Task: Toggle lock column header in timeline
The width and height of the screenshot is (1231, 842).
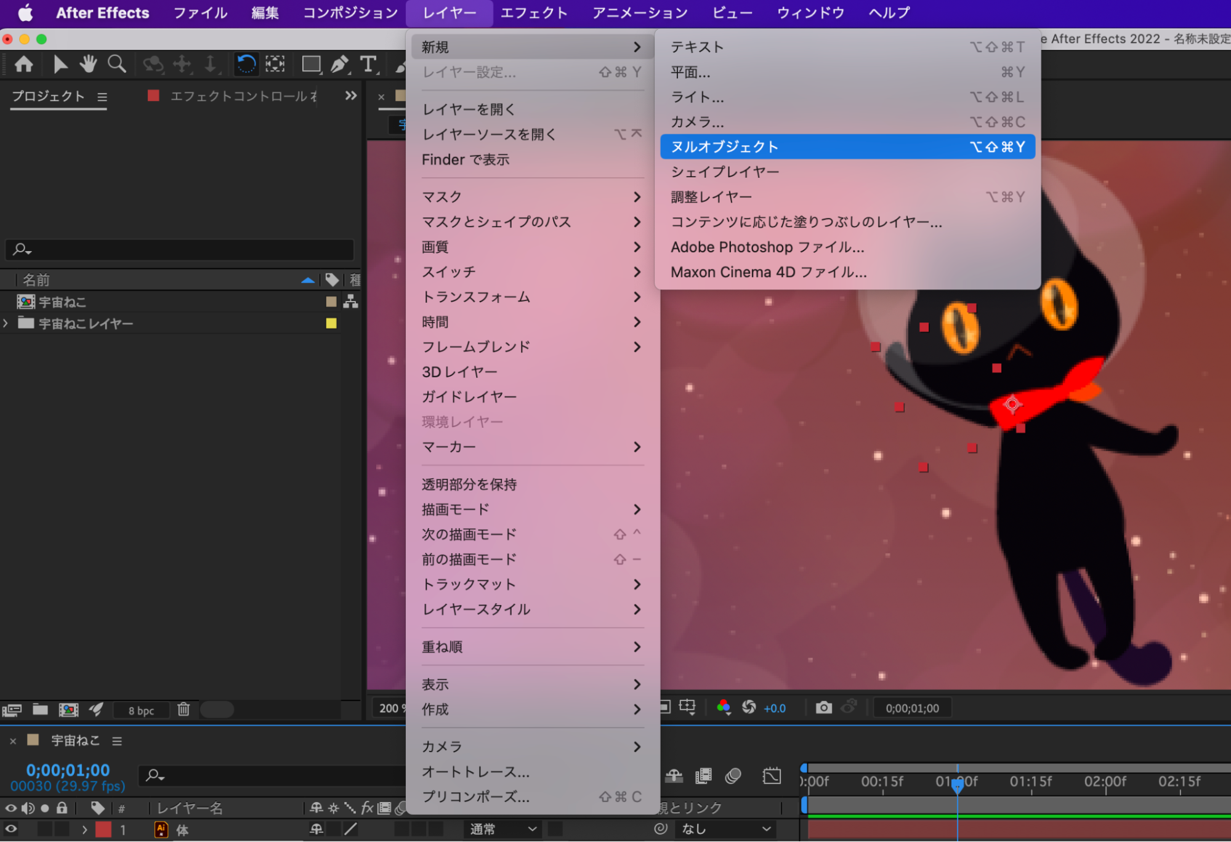Action: [x=62, y=808]
